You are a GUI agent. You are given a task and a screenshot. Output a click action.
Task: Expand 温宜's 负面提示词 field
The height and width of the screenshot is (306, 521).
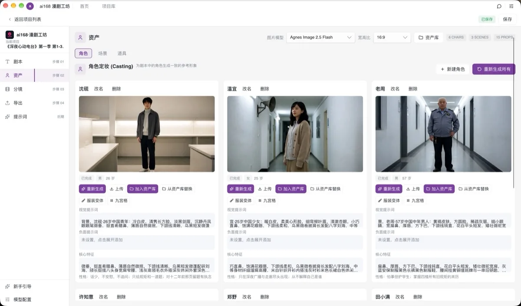(295, 242)
